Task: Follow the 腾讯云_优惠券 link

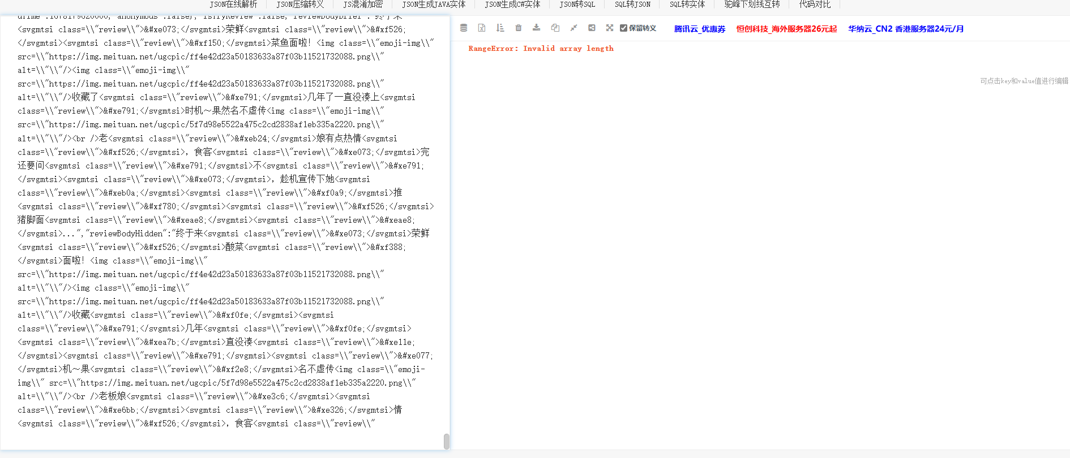Action: point(700,29)
